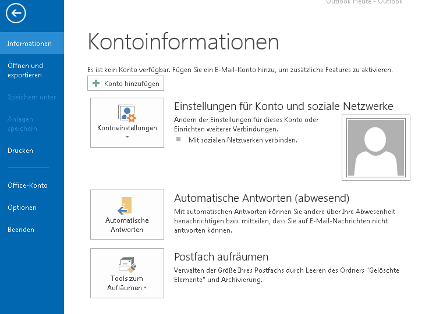436x314 pixels.
Task: Click the Kontoinformationen heading
Action: coord(183,42)
